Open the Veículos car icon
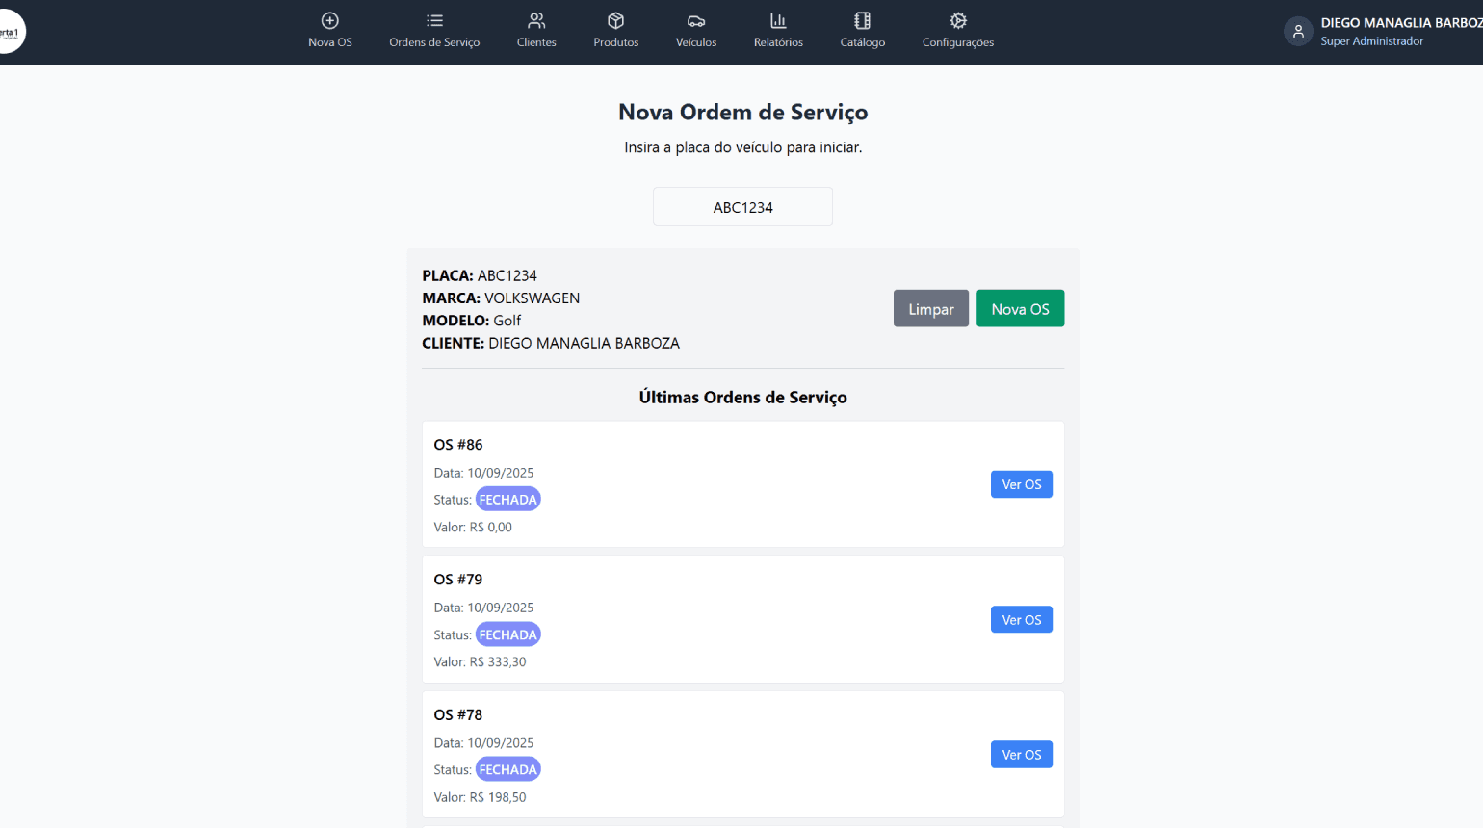The width and height of the screenshot is (1483, 828). point(695,21)
